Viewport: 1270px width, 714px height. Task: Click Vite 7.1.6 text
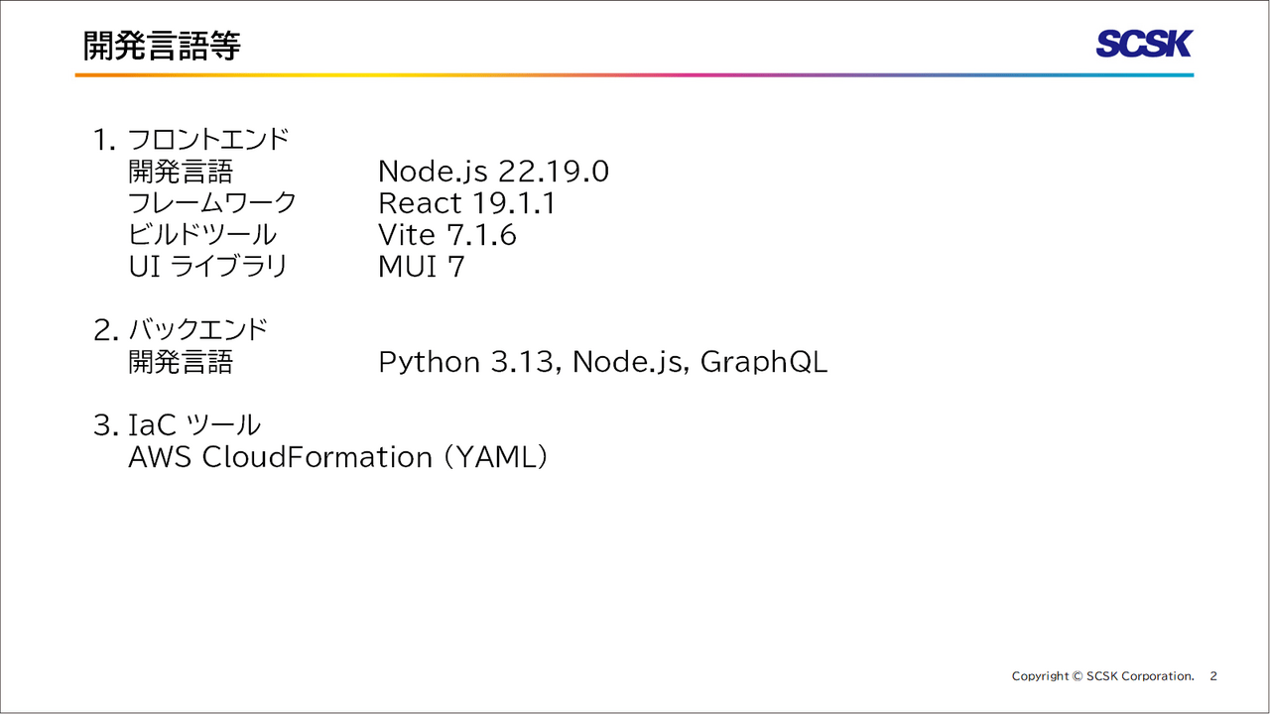[446, 235]
